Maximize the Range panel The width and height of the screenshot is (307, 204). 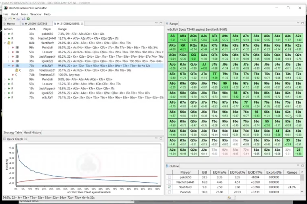click(303, 23)
